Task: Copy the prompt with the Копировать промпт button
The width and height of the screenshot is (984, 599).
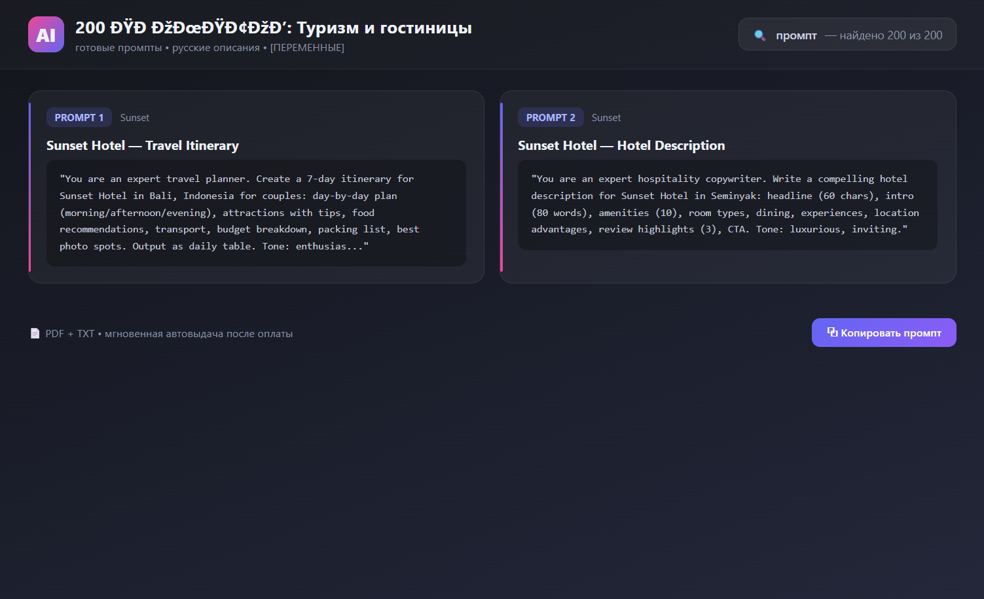Action: click(x=884, y=333)
